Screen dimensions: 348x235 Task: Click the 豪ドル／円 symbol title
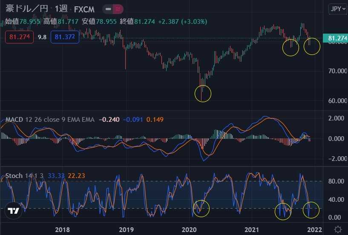point(27,9)
